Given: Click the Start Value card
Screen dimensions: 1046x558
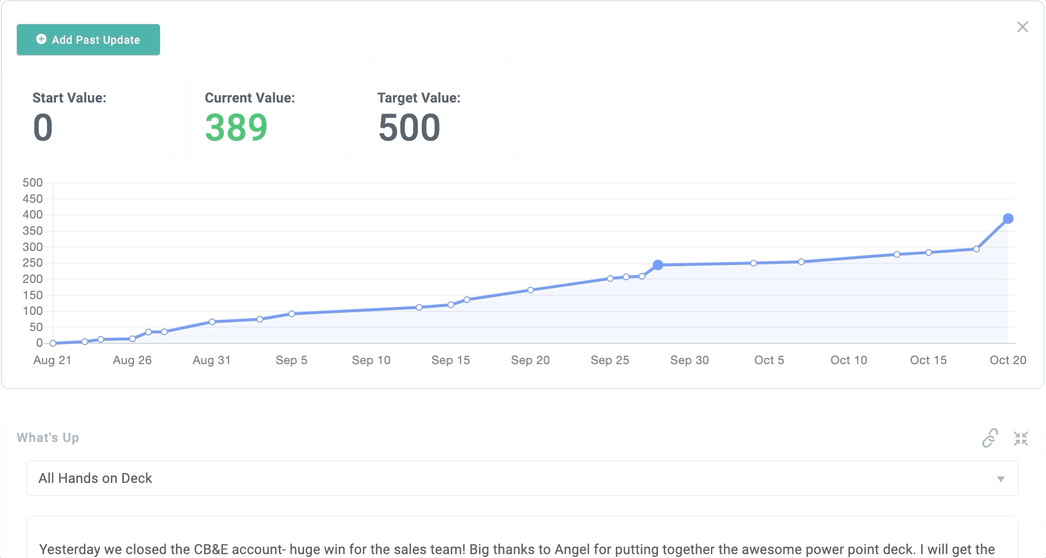Looking at the screenshot, I should click(x=95, y=115).
